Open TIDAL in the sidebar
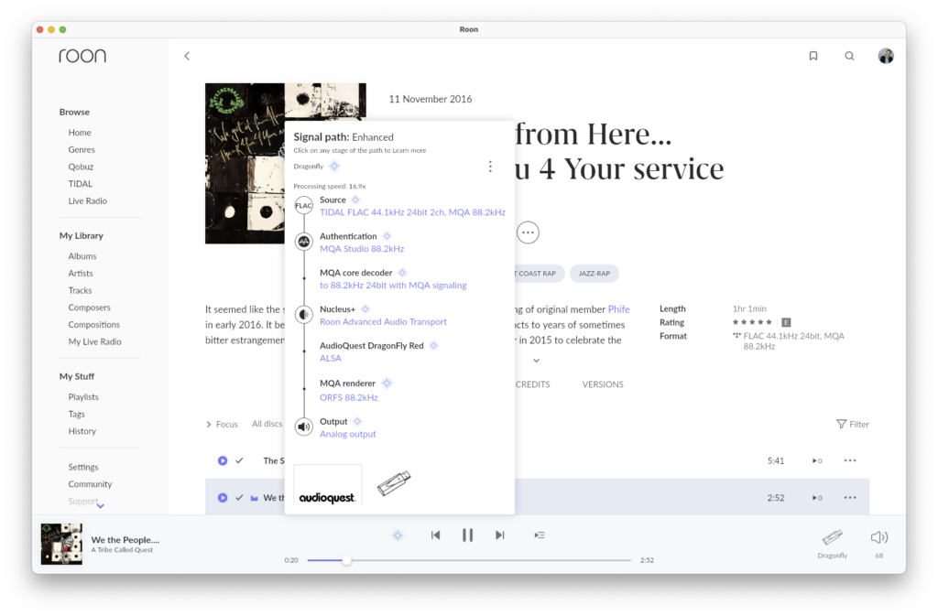 tap(81, 184)
